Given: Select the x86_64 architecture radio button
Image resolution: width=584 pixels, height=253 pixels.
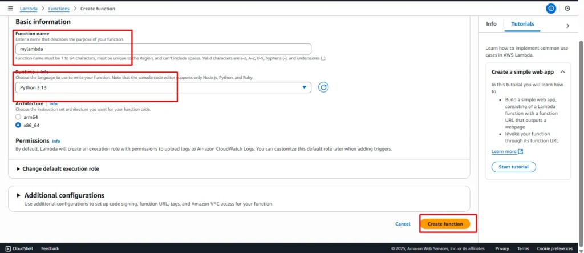Looking at the screenshot, I should tap(18, 126).
